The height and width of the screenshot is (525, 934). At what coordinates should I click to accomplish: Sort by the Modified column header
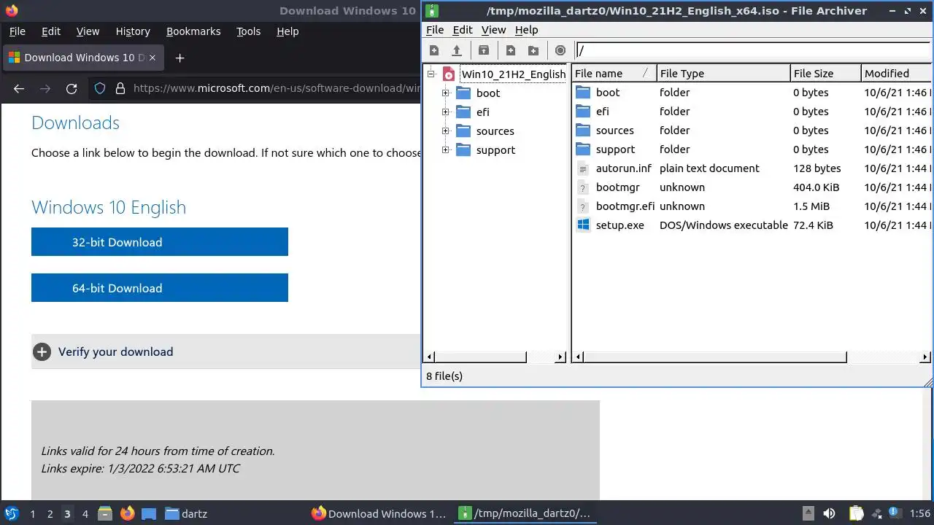click(x=896, y=73)
